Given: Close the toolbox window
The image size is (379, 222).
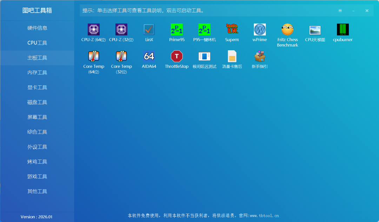Looking at the screenshot, I should (367, 11).
